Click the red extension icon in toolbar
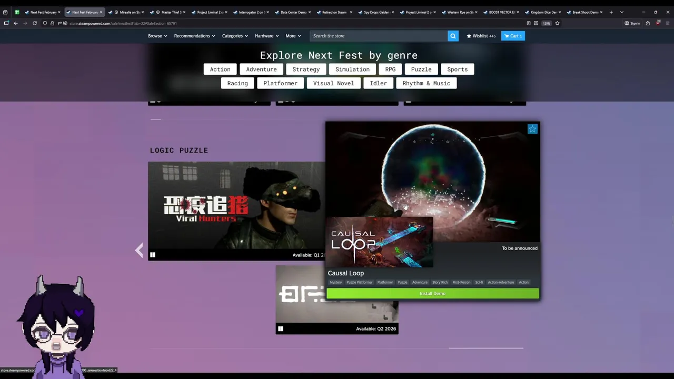The image size is (674, 379). (658, 23)
